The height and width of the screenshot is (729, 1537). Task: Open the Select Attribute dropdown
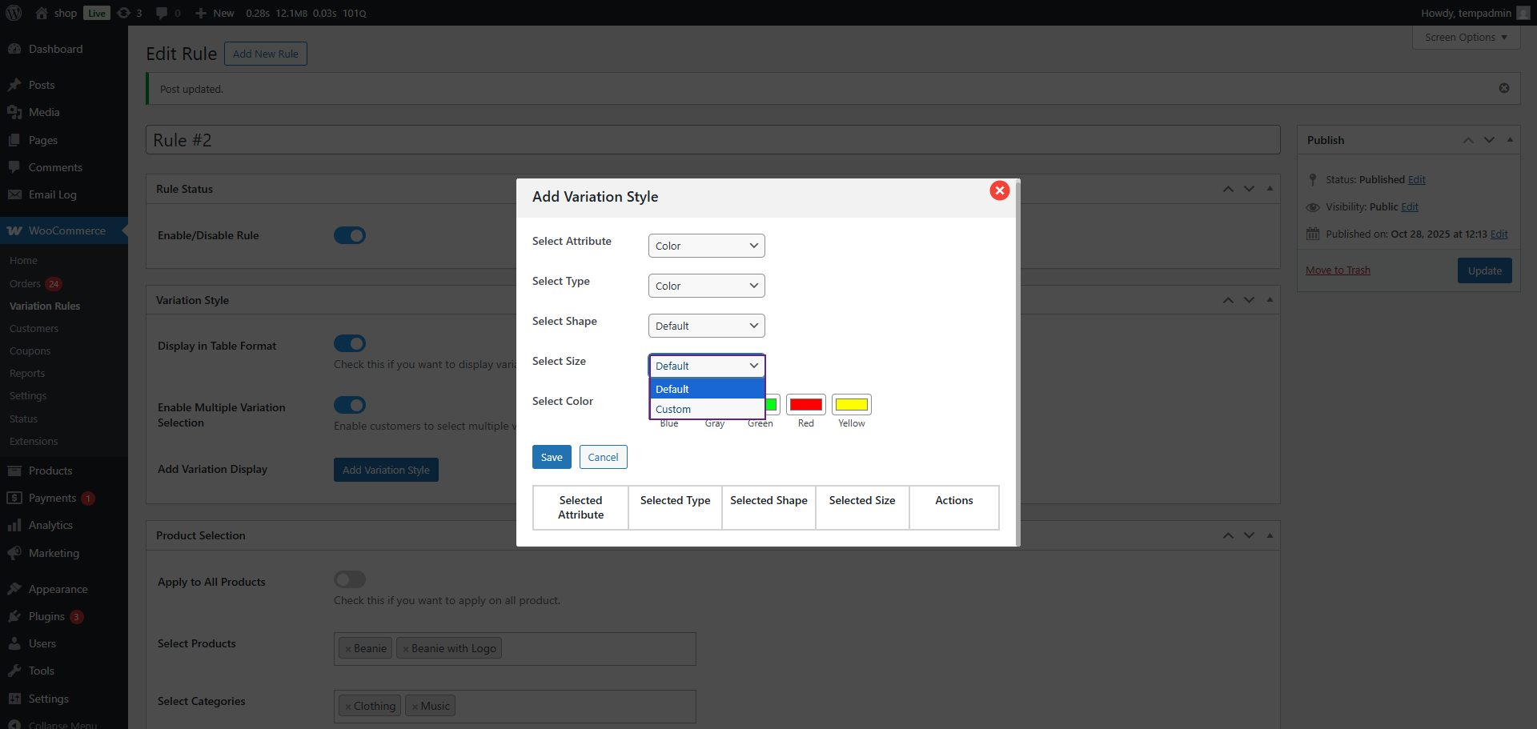point(706,246)
